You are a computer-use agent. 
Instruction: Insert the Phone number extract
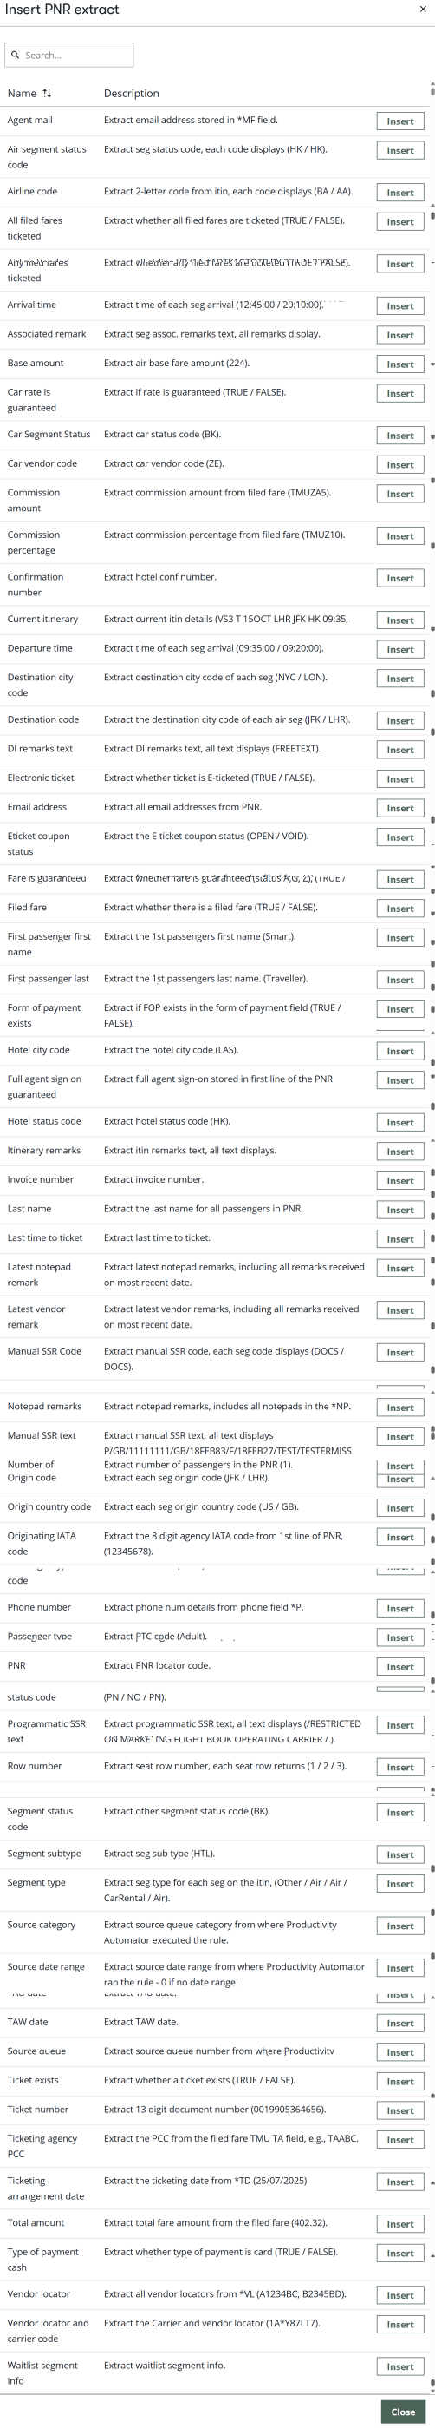point(400,1609)
